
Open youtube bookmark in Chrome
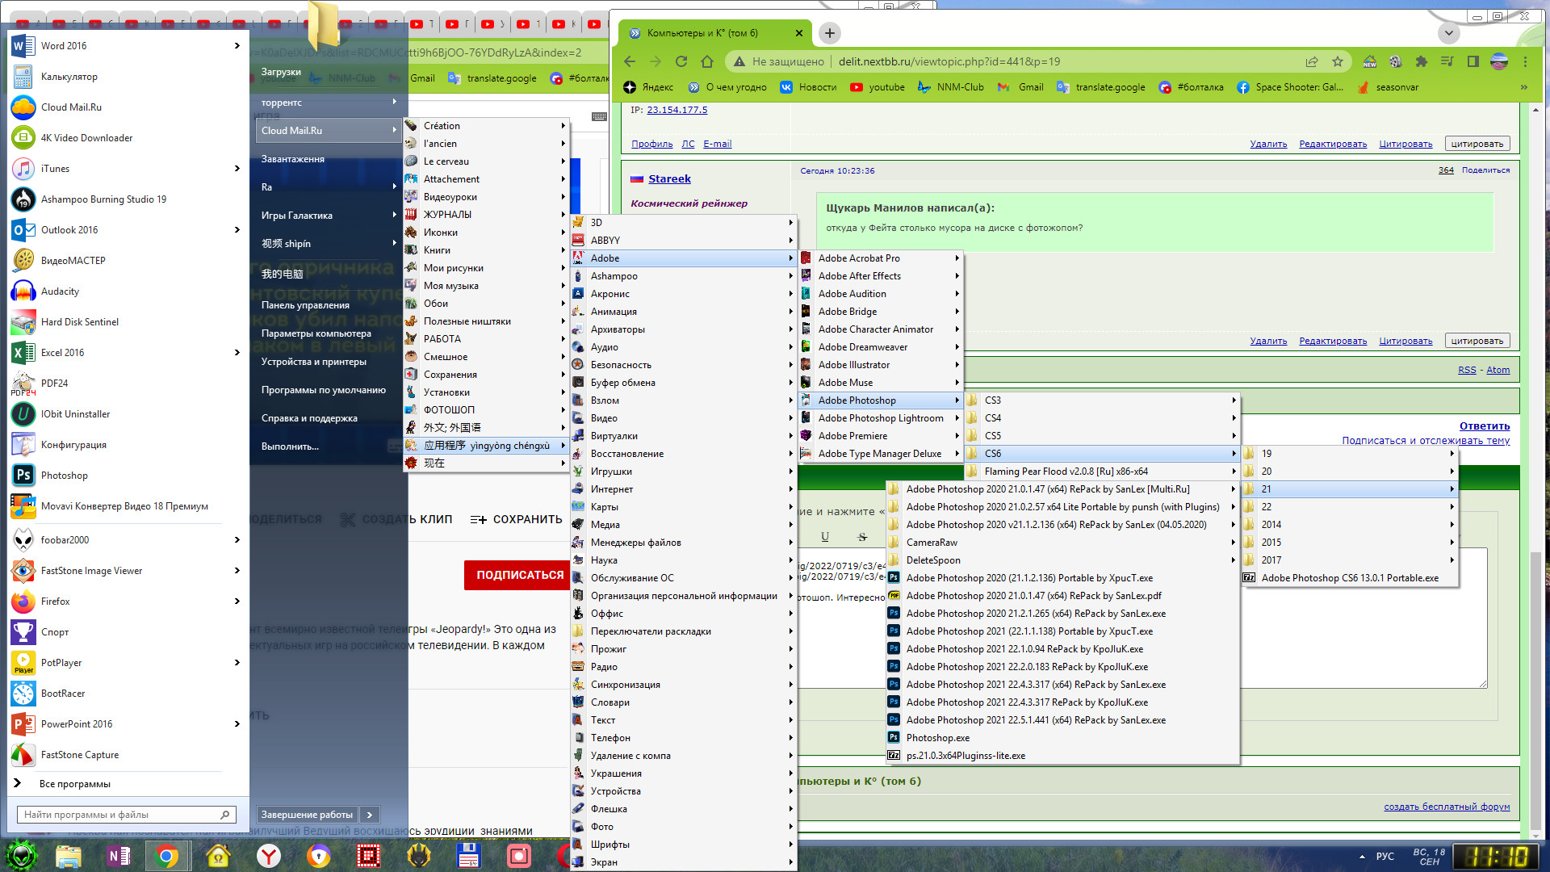point(878,87)
